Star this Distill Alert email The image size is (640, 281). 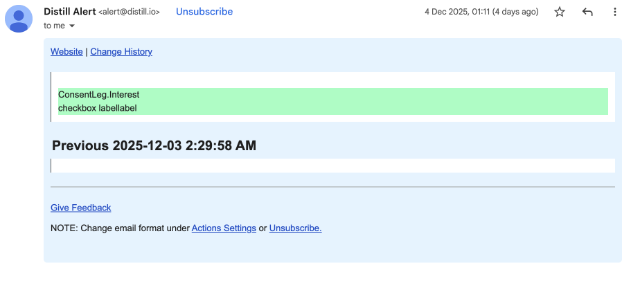click(560, 12)
